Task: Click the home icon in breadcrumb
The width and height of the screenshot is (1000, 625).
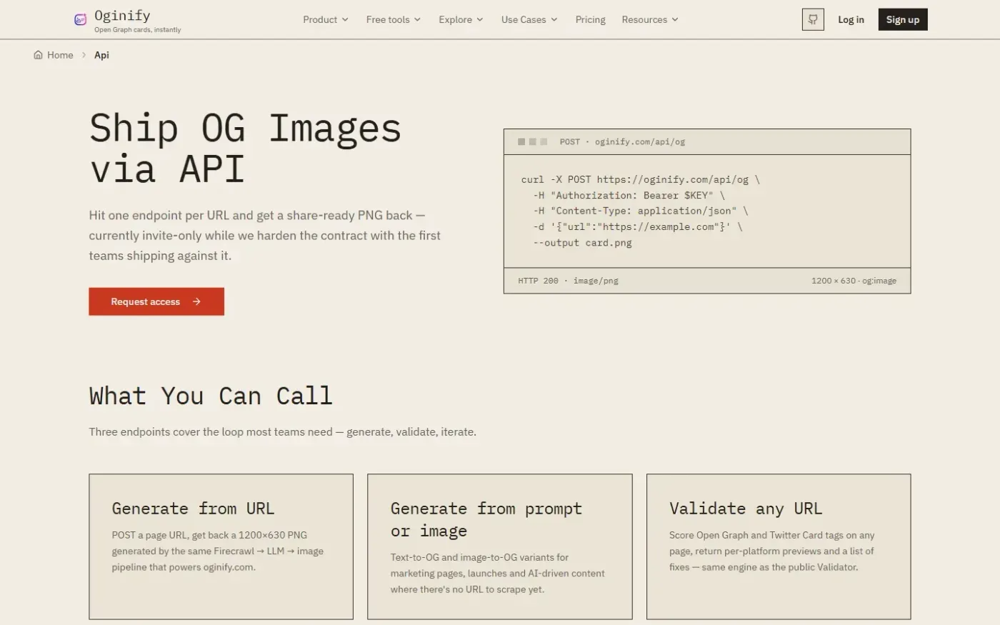Action: [x=38, y=55]
